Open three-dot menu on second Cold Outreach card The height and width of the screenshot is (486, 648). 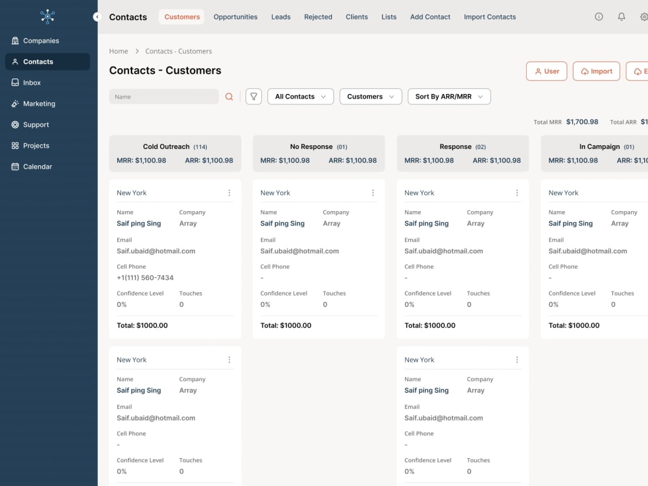point(229,360)
